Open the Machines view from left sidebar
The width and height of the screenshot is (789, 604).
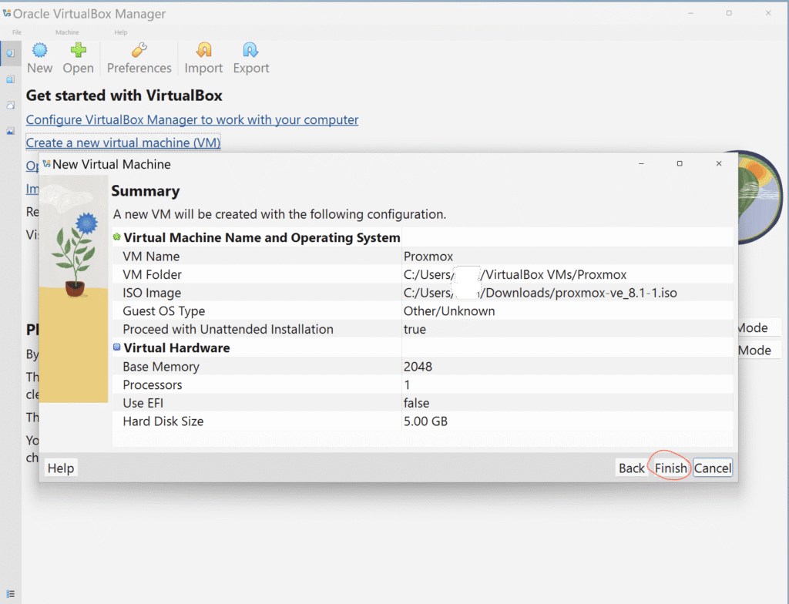(x=10, y=79)
